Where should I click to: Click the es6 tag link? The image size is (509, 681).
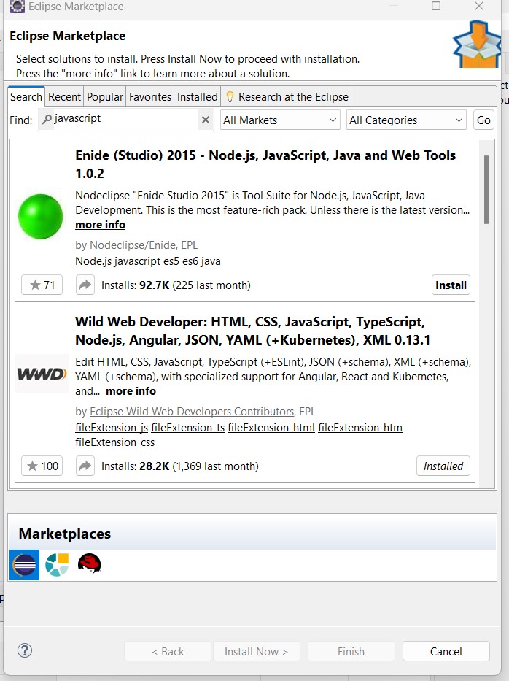190,261
